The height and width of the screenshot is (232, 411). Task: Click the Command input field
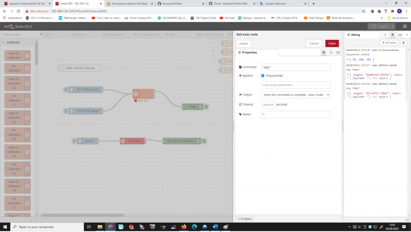(x=296, y=67)
